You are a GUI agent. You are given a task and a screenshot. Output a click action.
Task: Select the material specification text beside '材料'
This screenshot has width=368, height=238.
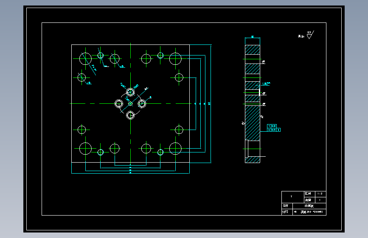[x=309, y=212]
